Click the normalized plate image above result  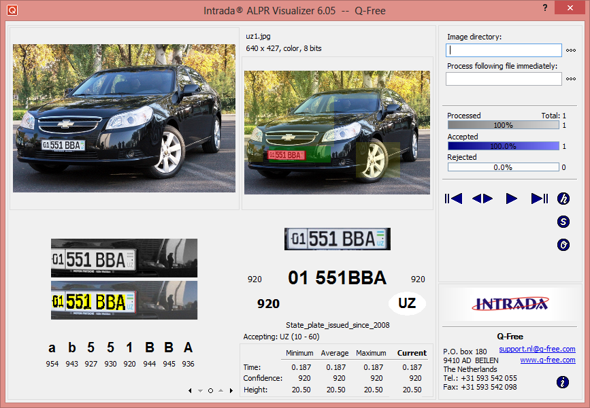coord(338,239)
